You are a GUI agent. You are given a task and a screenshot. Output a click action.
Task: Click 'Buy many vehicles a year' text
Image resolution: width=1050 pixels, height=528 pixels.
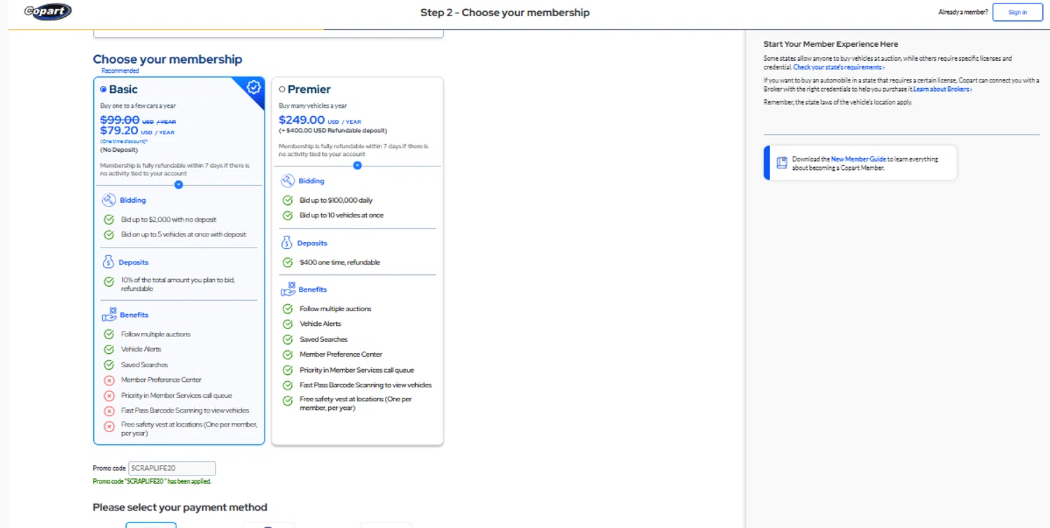point(313,106)
